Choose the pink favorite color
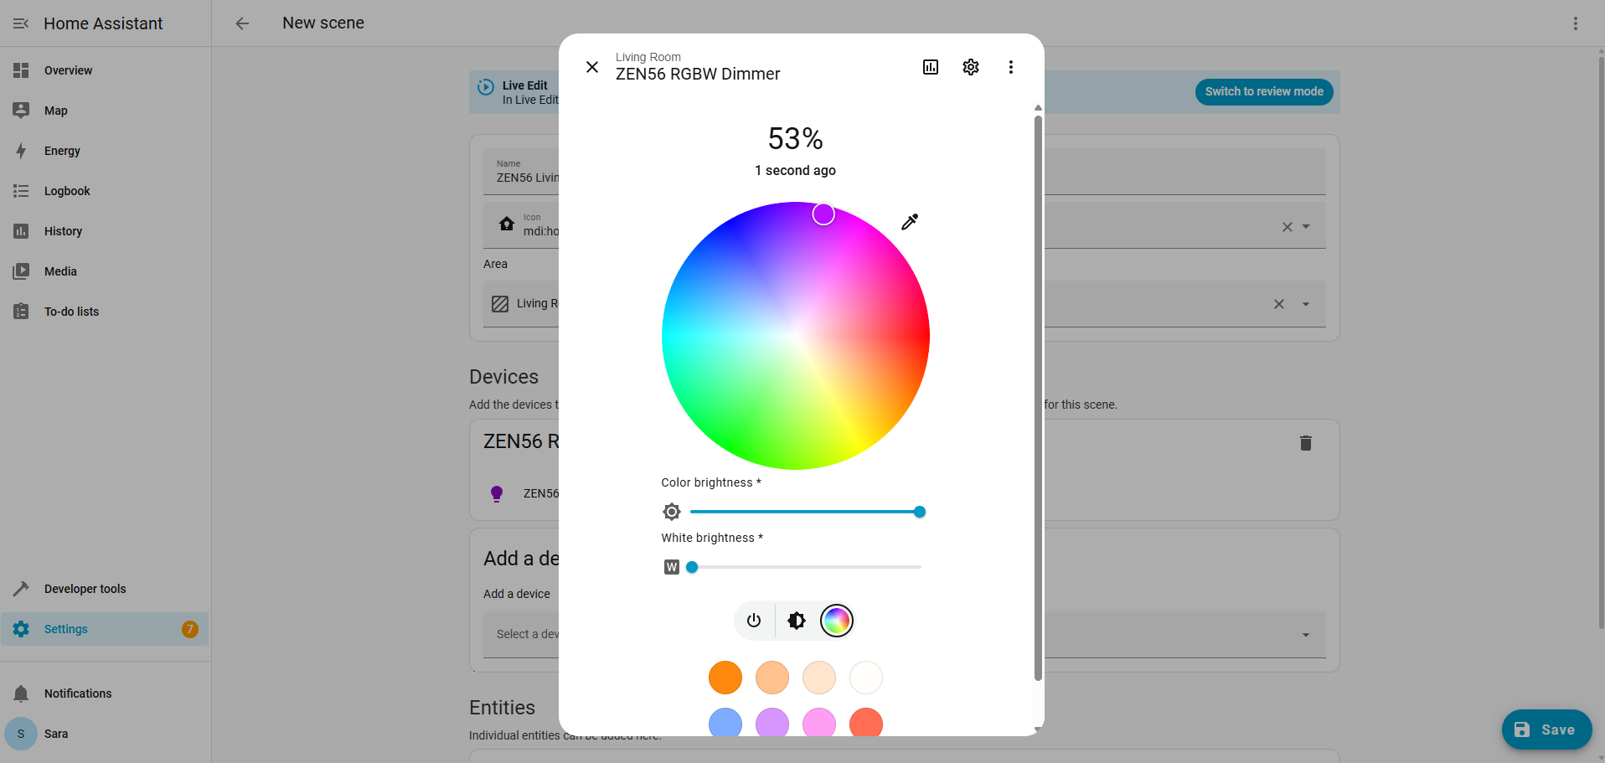 point(819,722)
